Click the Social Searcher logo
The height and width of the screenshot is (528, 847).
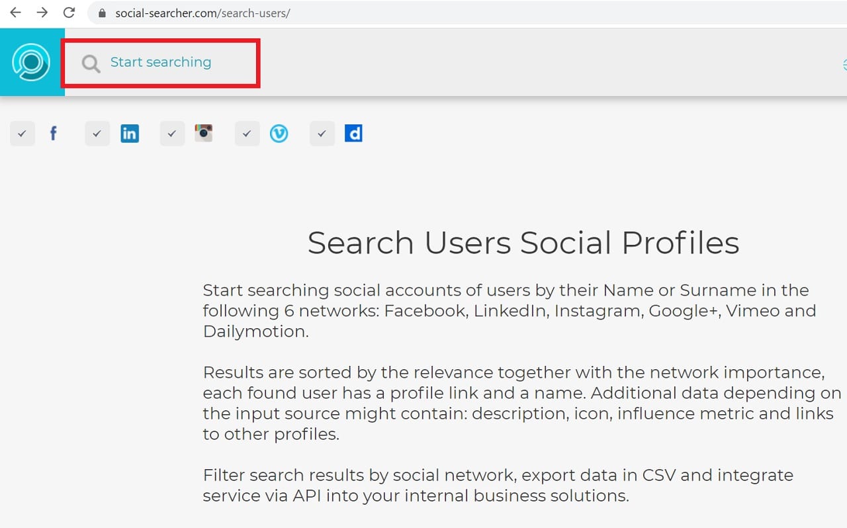pos(31,62)
